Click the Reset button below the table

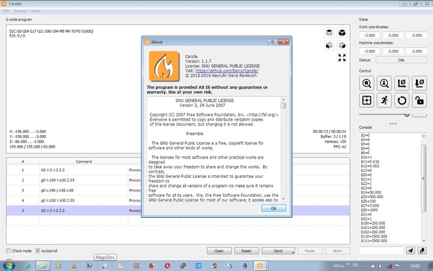click(246, 251)
